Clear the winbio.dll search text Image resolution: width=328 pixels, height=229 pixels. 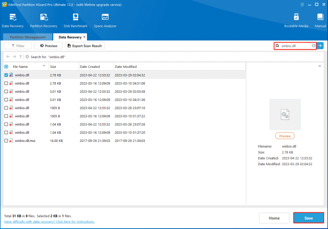313,46
